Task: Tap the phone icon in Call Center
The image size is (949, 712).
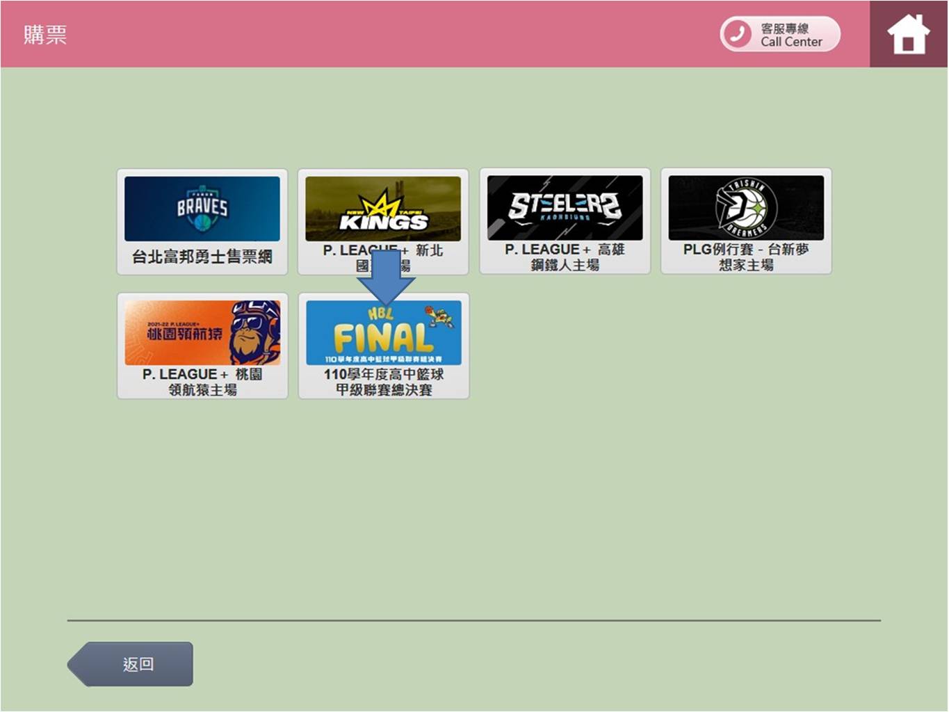Action: point(737,34)
